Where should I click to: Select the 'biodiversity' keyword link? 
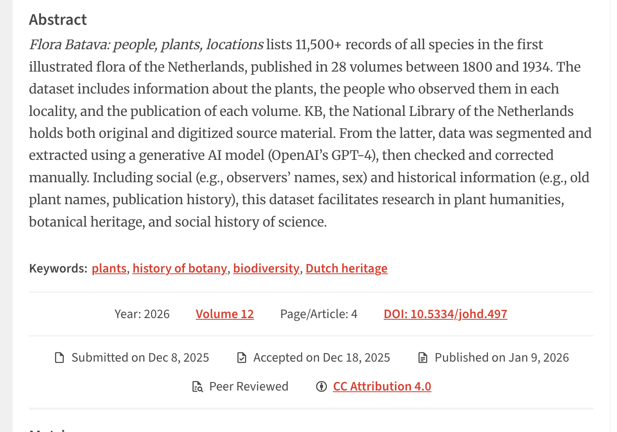(x=266, y=268)
